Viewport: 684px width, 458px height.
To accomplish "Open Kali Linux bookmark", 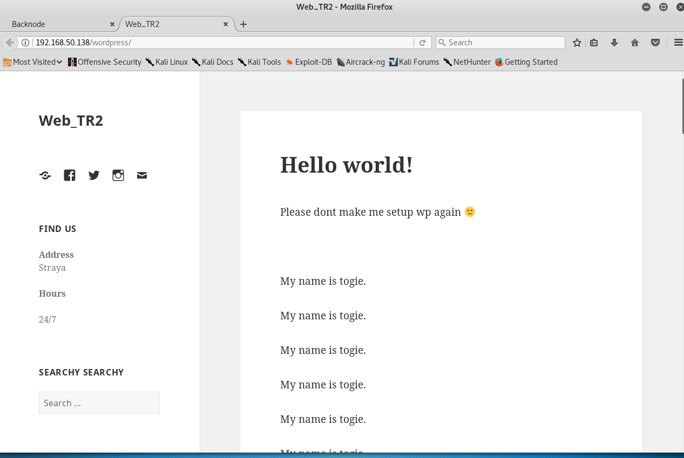I will coord(167,62).
